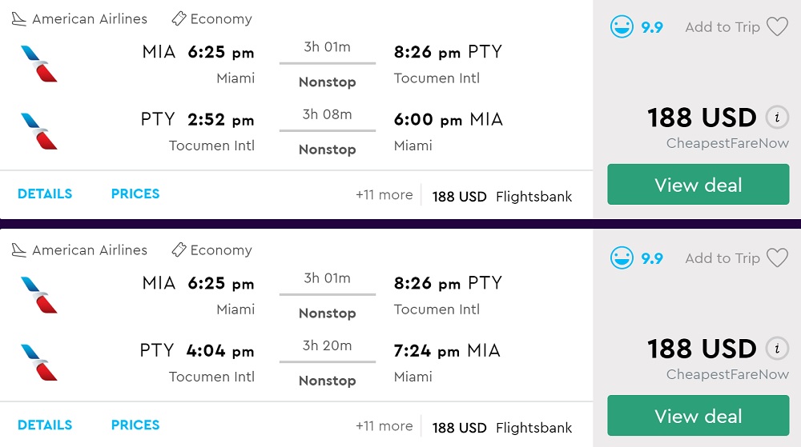
Task: Click the smiley rating icon on first flight
Action: 622,27
